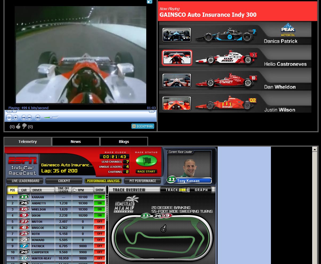Click Helio Castroneves' Team Penske car image
Screen dimensions: 321x264
coord(226,57)
